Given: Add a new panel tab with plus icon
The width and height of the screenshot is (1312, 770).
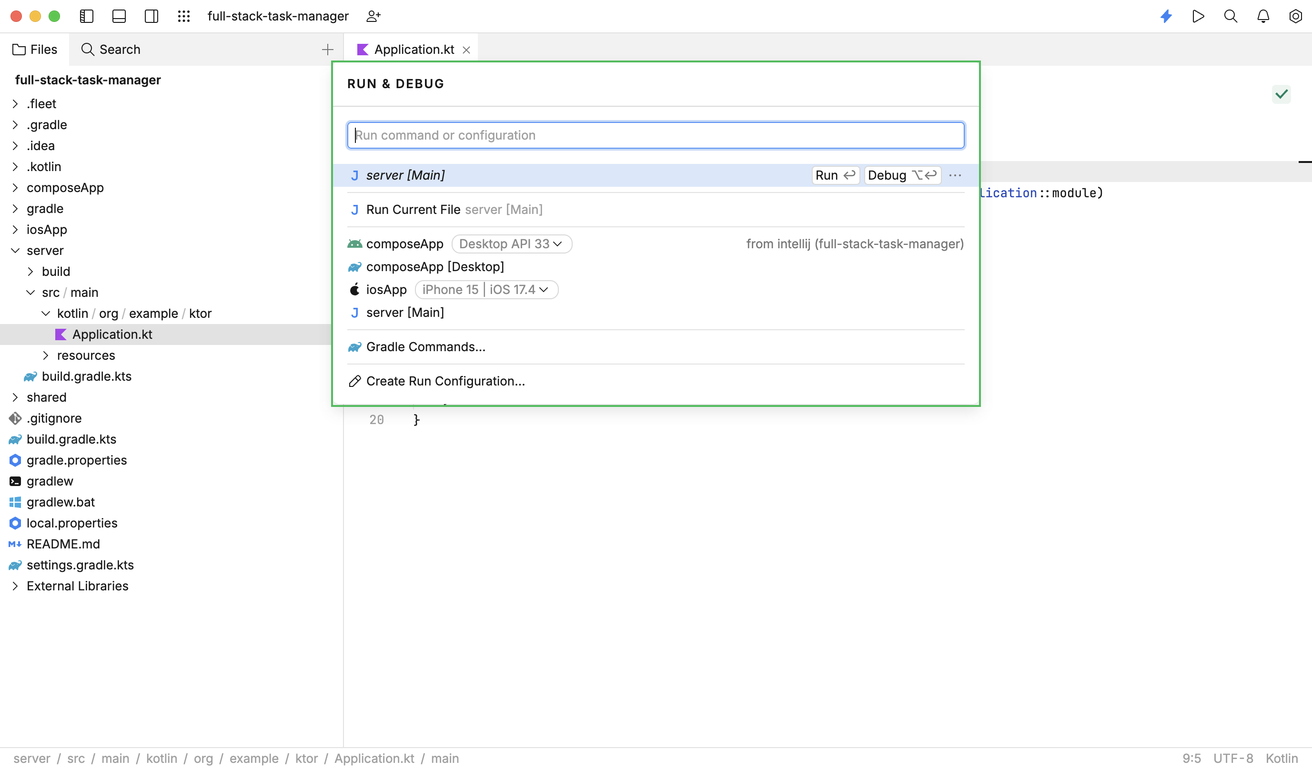Looking at the screenshot, I should [x=327, y=50].
